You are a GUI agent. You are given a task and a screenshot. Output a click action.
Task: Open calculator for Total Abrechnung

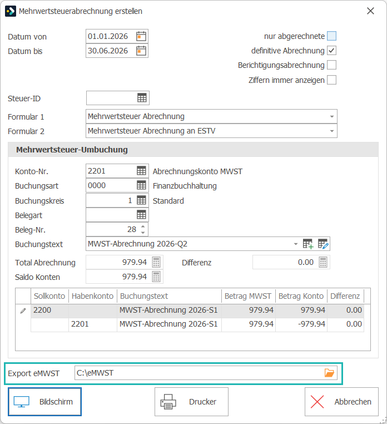click(x=156, y=262)
